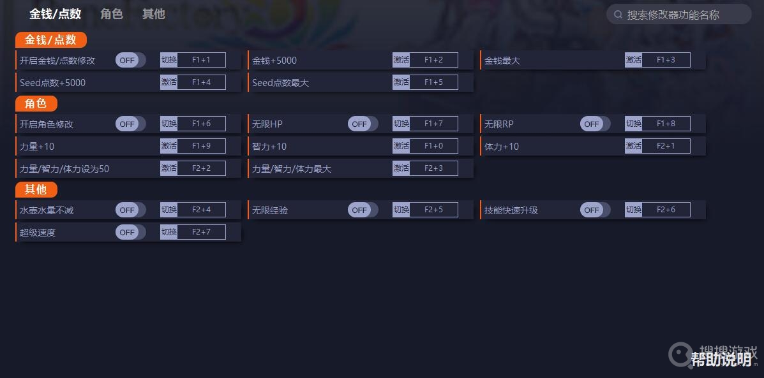This screenshot has width=764, height=378.
Task: Click 激活 next to 力量+10
Action: coord(169,146)
